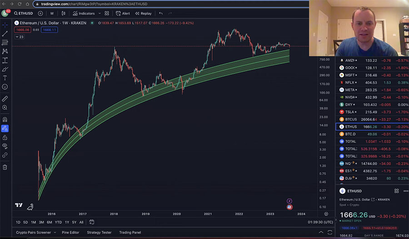
Task: Open the Strategy Tester tab
Action: coord(99,233)
